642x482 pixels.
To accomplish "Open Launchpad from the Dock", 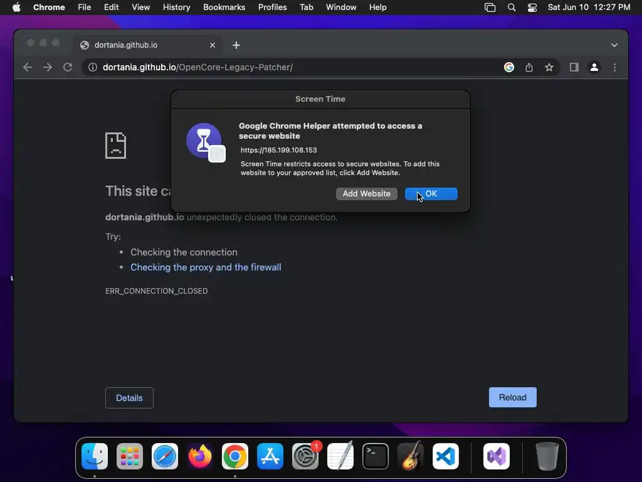I will point(130,456).
